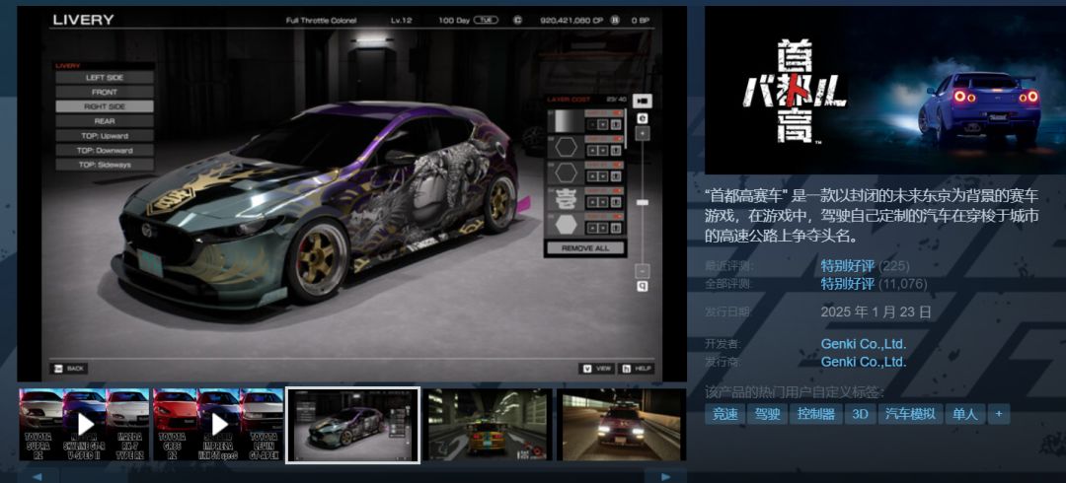Viewport: 1066px width, 483px height.
Task: Click the 控制器 tag
Action: (816, 414)
